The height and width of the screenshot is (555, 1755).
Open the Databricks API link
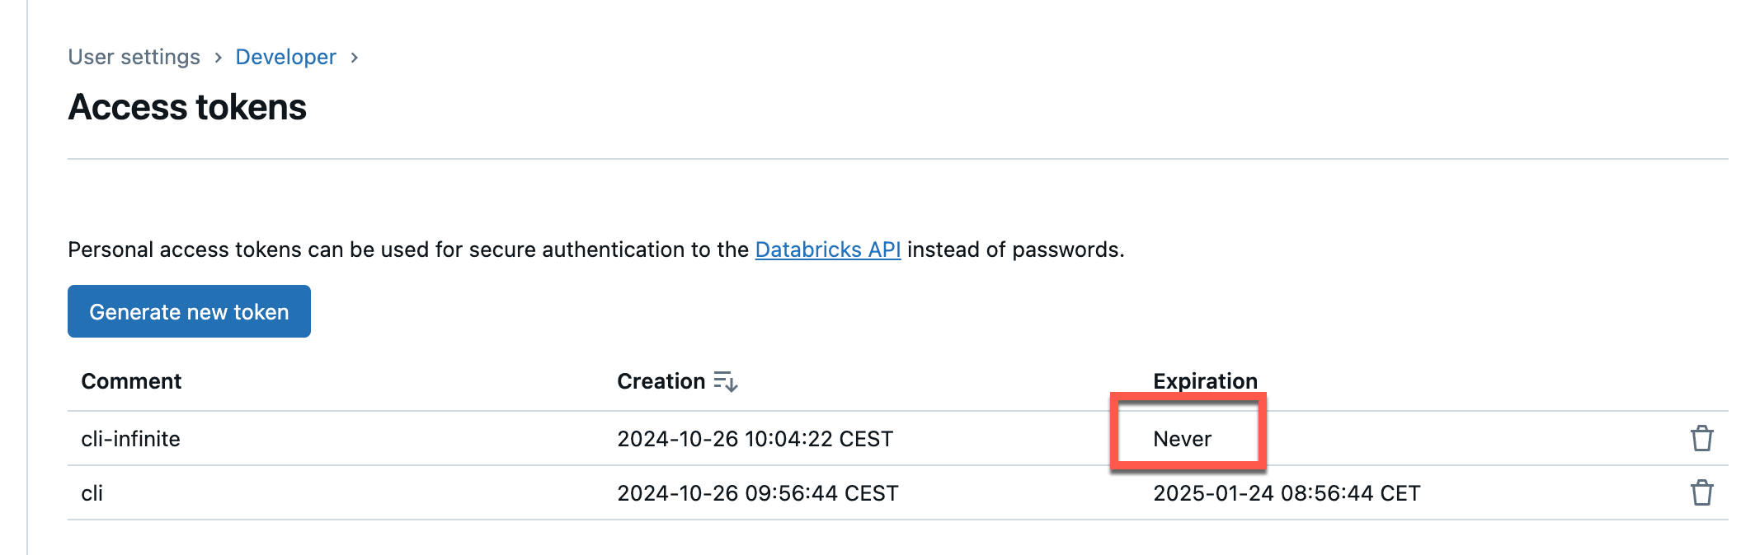coord(827,250)
